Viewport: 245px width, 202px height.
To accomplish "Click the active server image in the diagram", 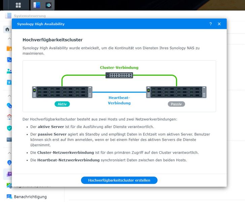I will click(62, 92).
